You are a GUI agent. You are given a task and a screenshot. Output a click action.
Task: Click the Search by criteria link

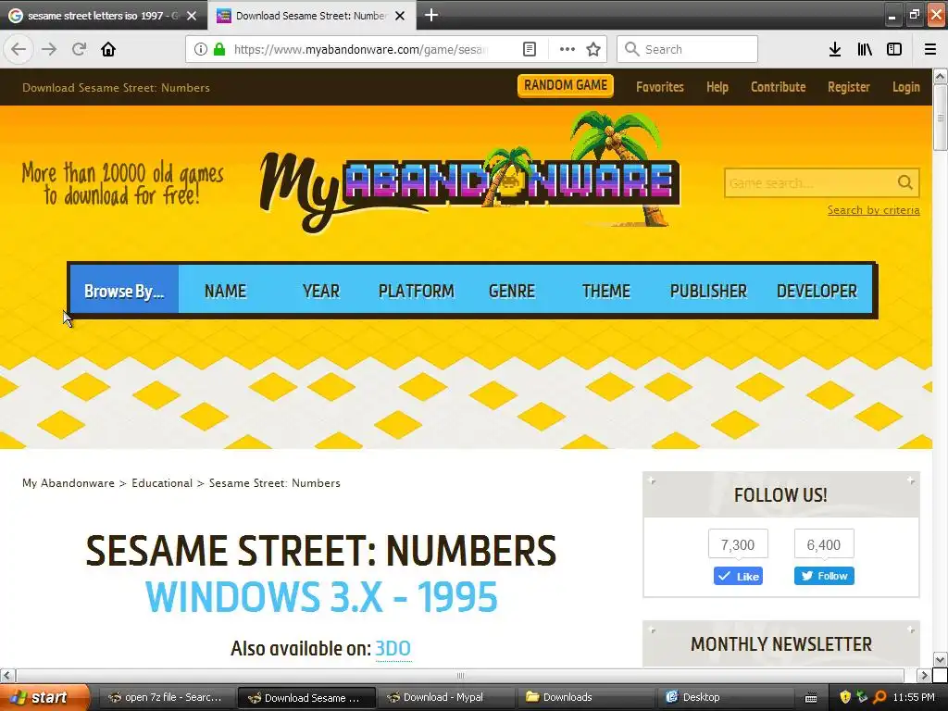(x=874, y=210)
